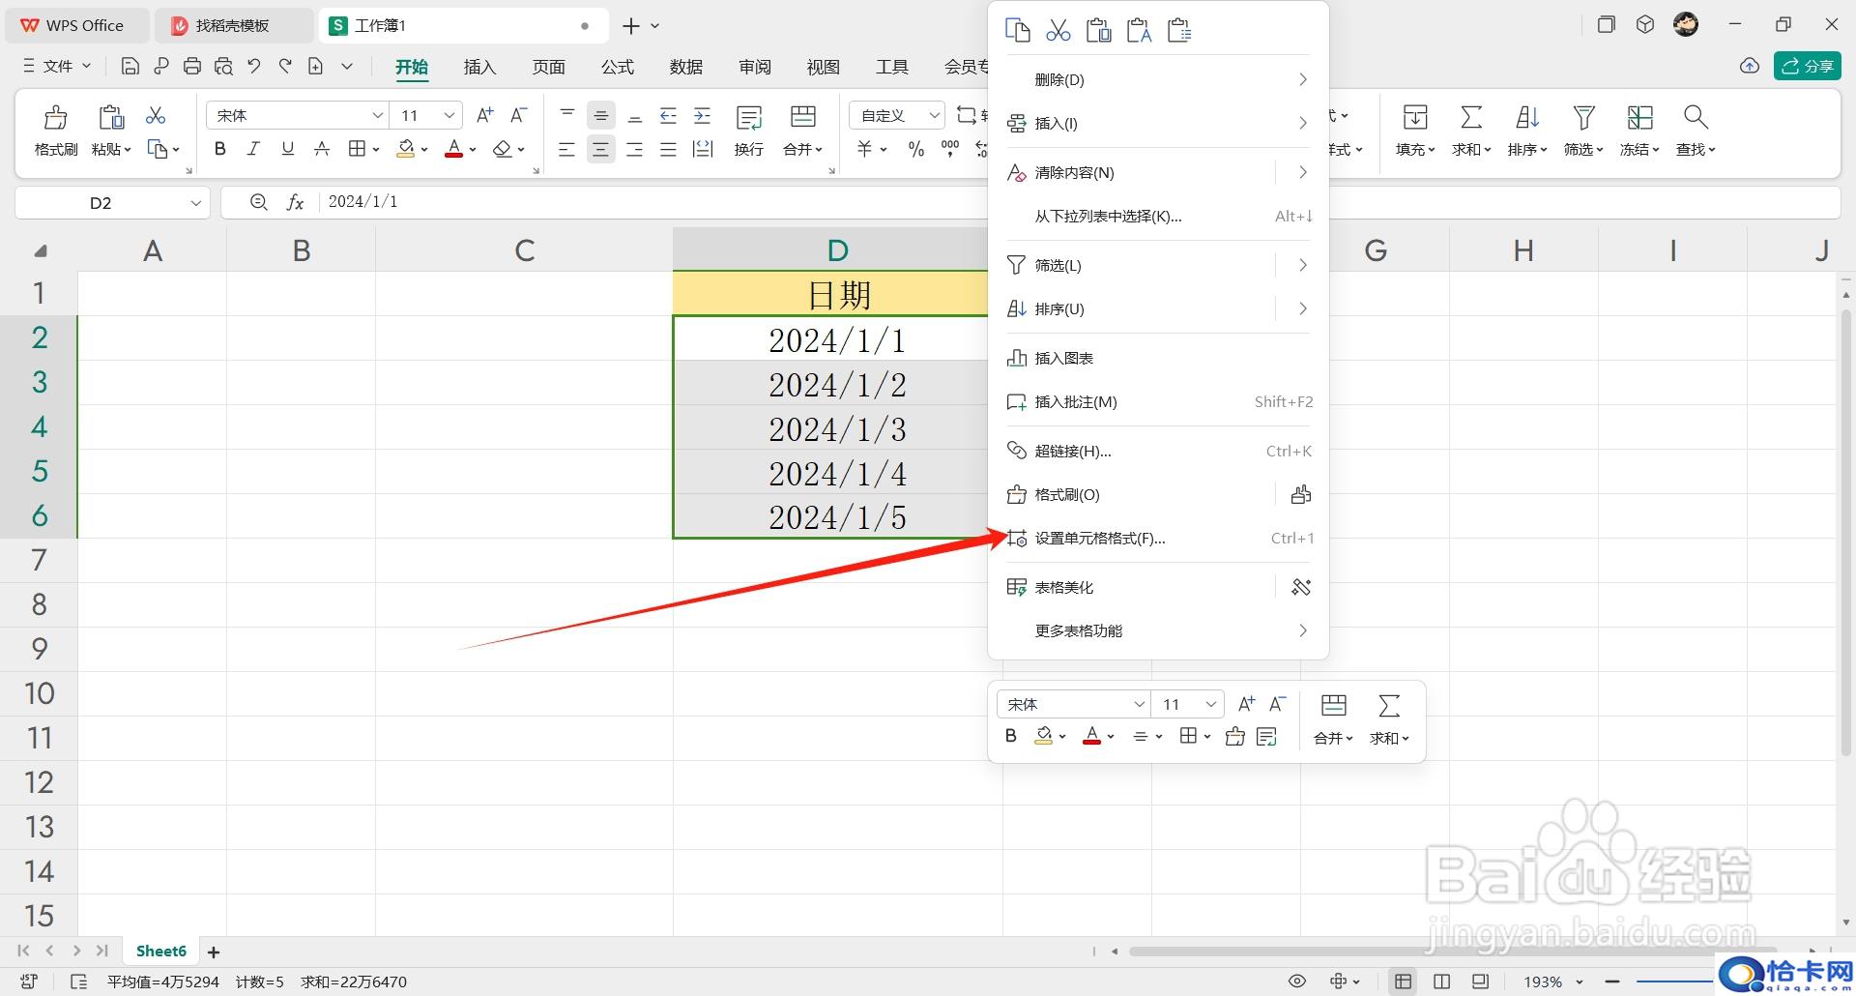Select Insert Comment (插入批注) menu item
This screenshot has width=1856, height=996.
pyautogui.click(x=1158, y=401)
